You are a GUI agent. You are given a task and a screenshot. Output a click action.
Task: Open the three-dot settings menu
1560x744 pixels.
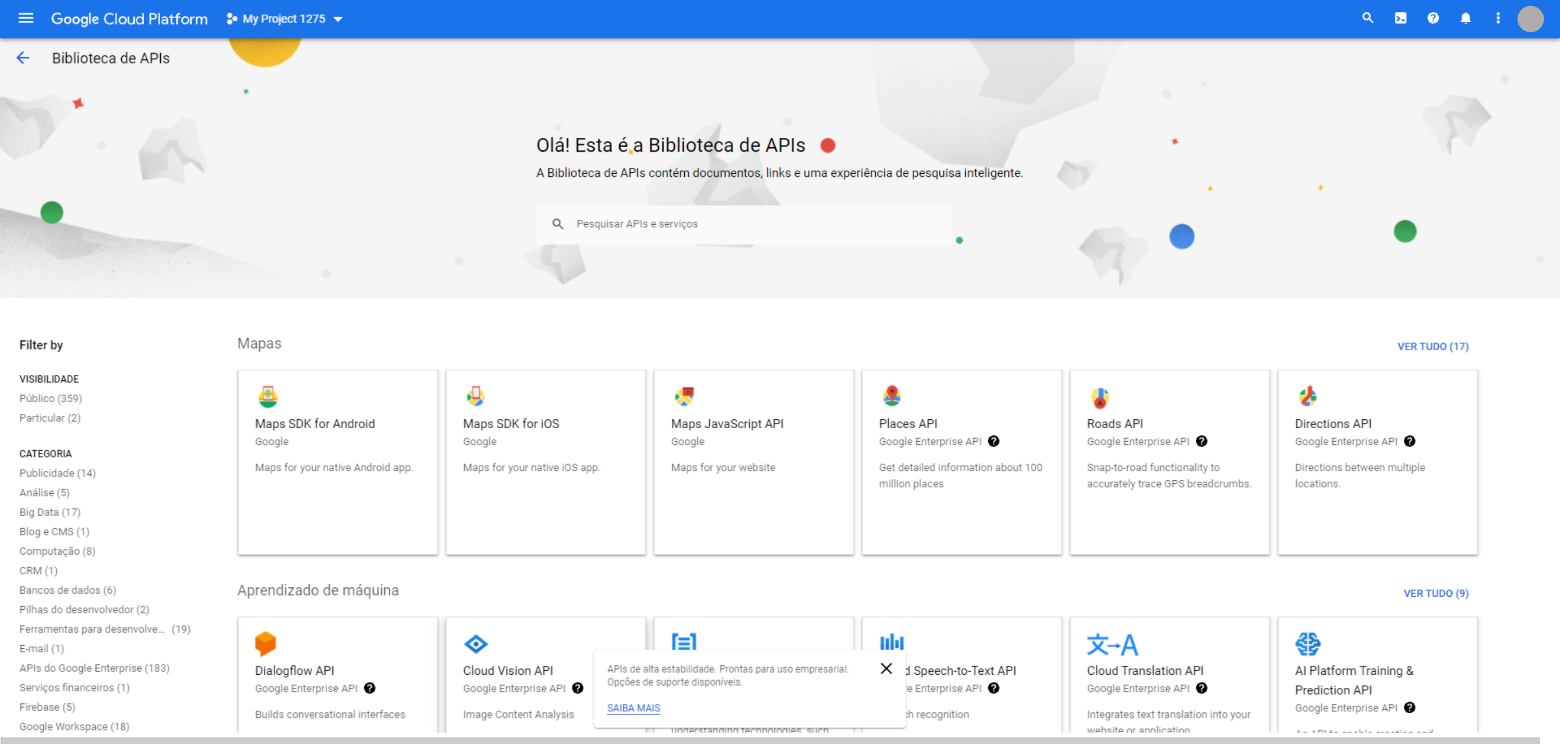[x=1498, y=18]
